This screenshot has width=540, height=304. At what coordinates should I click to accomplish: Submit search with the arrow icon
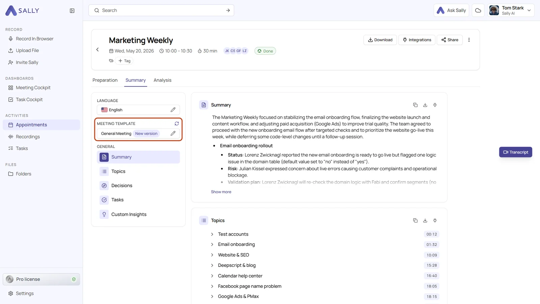click(x=228, y=10)
